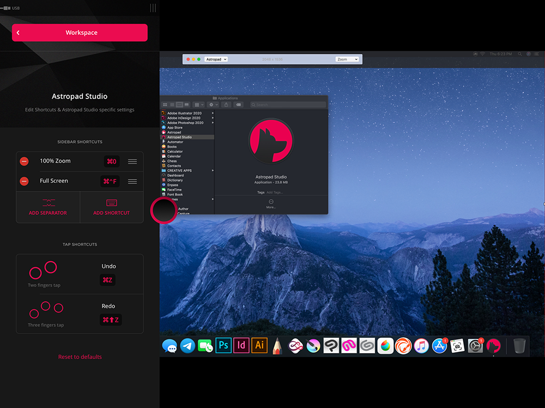The height and width of the screenshot is (408, 545).
Task: Expand Adobe Photoshop 2020 folder arrow
Action: tap(213, 123)
